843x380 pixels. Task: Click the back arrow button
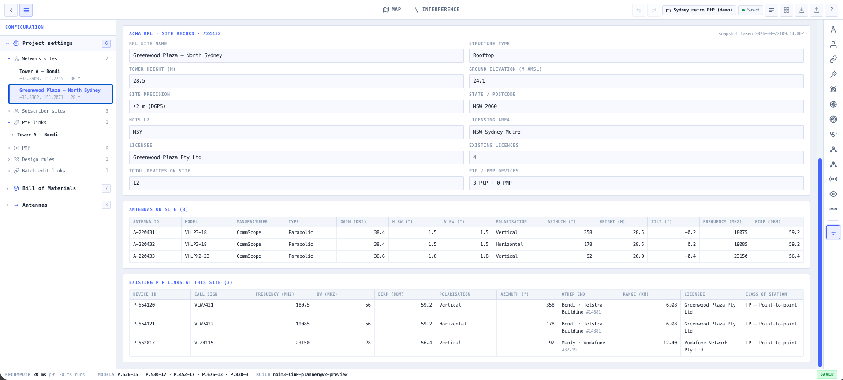[11, 10]
